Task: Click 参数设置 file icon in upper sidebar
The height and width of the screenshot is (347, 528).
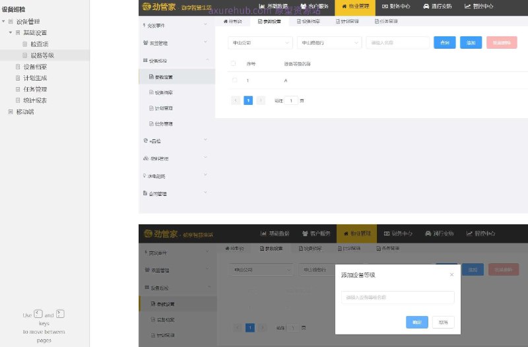Action: click(x=151, y=77)
